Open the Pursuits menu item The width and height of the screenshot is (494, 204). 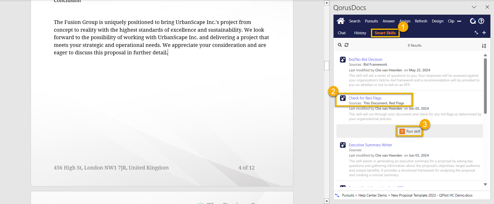pos(371,21)
